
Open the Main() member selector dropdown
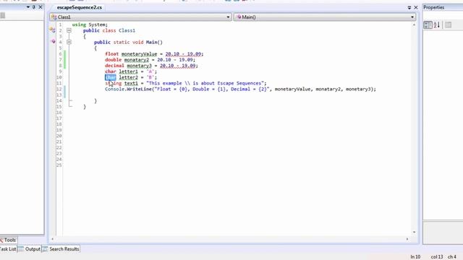point(325,17)
